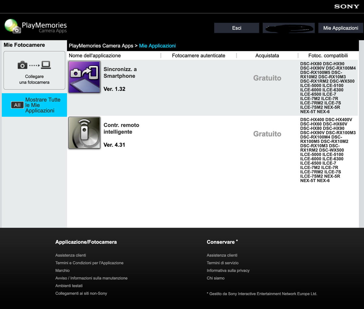Click the Mie Applicazioni breadcrumb link
The image size is (364, 309).
point(157,46)
